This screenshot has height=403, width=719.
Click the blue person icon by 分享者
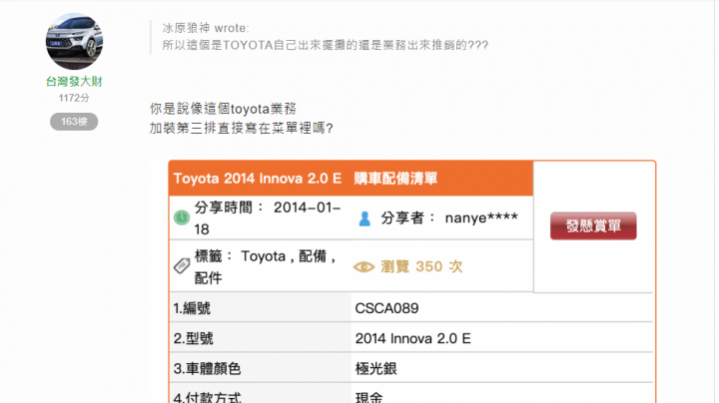[x=364, y=218]
